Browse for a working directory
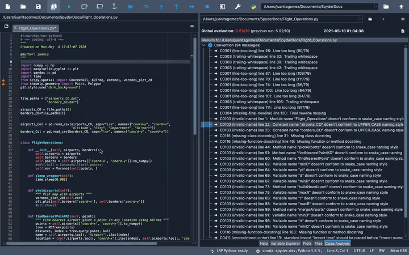This screenshot has width=409, height=255. click(x=386, y=6)
